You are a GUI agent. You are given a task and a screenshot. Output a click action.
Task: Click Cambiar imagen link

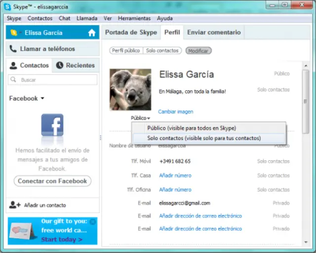pos(176,112)
